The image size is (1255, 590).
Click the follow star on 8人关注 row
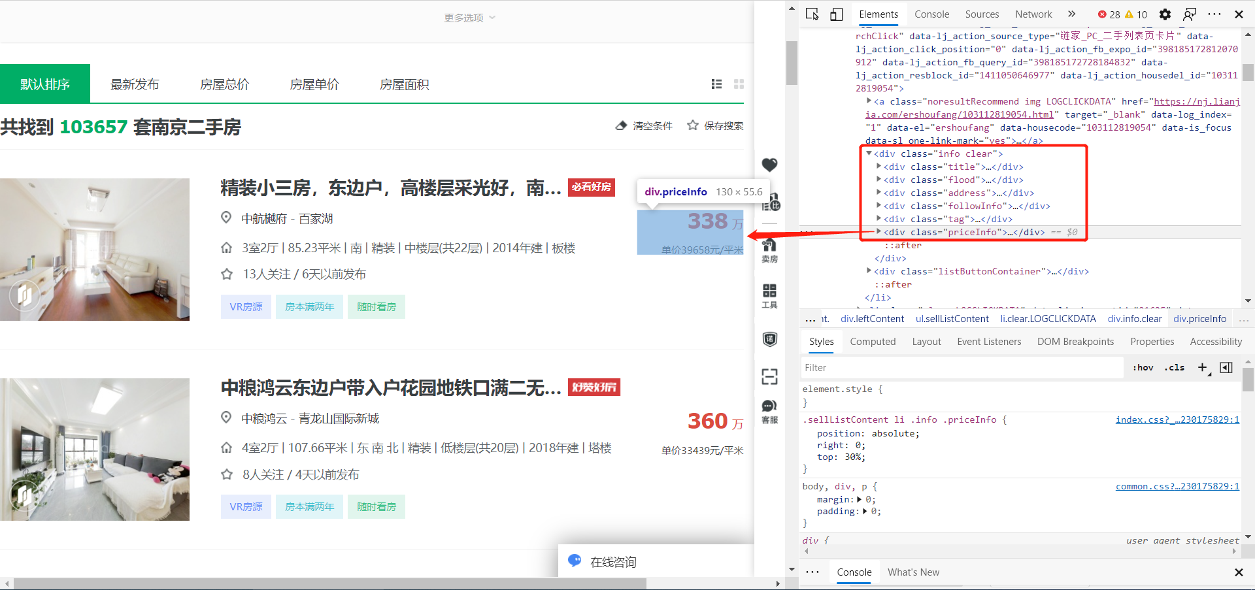[x=227, y=474]
